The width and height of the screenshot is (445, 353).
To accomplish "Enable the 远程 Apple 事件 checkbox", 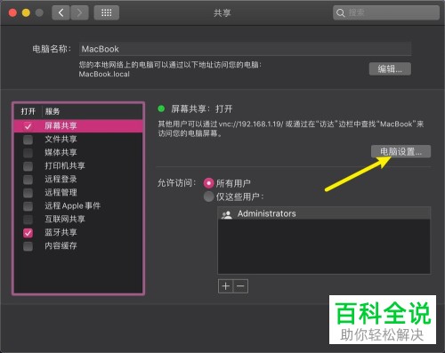I will point(28,206).
